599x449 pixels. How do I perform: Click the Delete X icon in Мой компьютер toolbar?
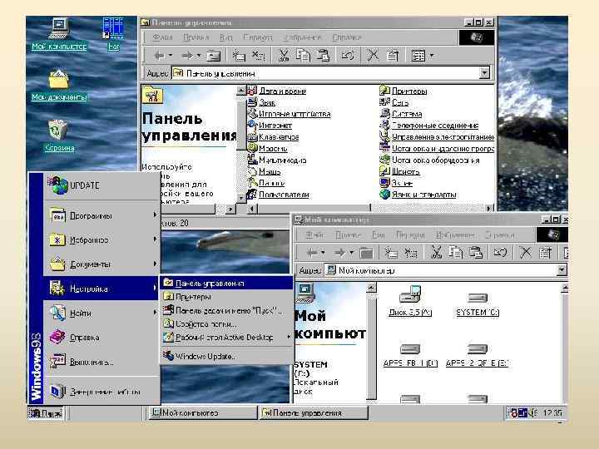point(525,253)
